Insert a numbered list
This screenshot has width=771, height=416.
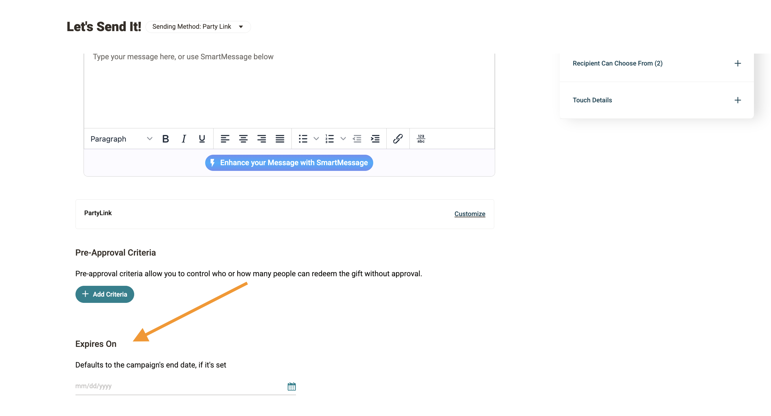click(x=330, y=139)
